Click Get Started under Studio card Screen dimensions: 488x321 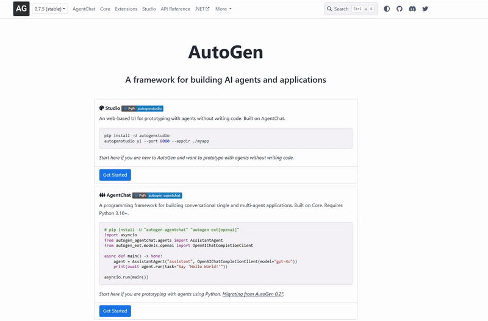click(x=115, y=175)
